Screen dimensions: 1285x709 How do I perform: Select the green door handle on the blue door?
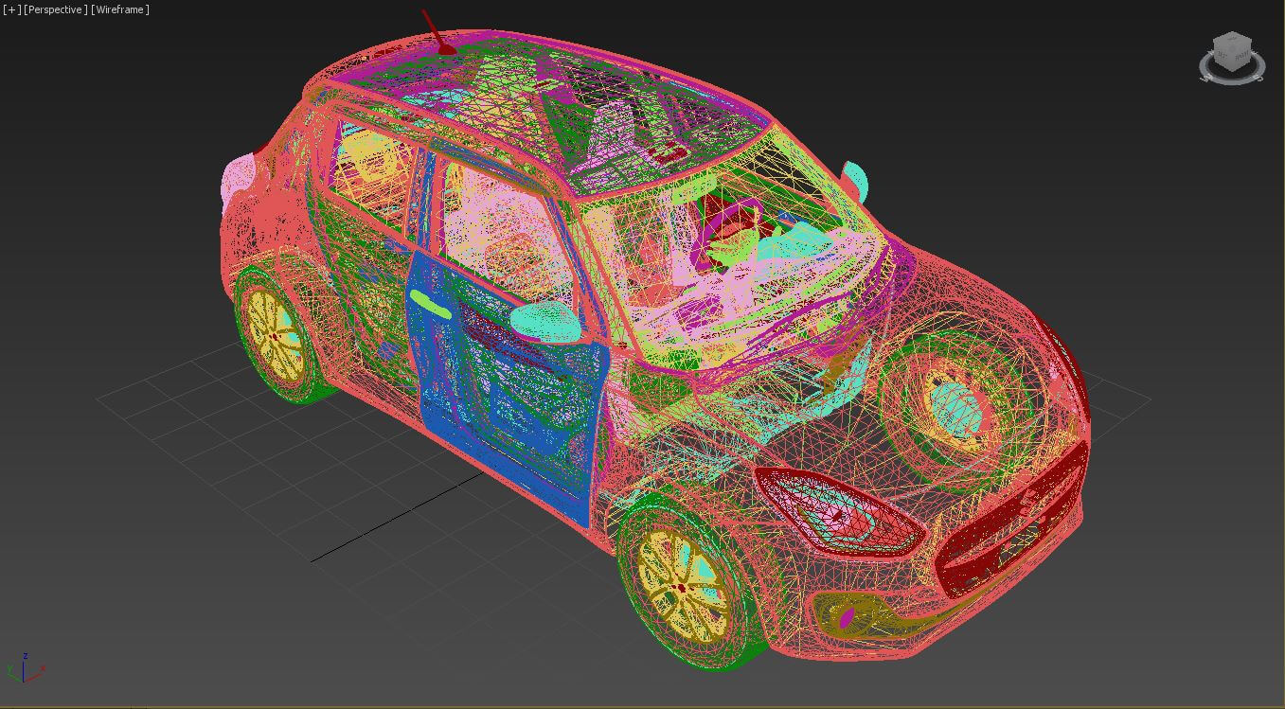pyautogui.click(x=431, y=304)
